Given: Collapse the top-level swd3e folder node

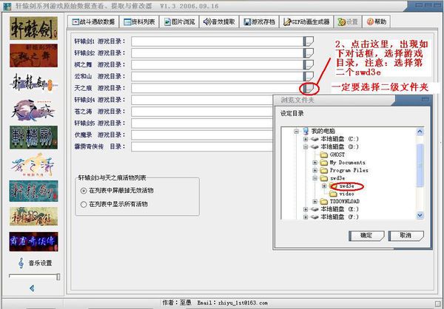Looking at the screenshot, I should point(315,178).
